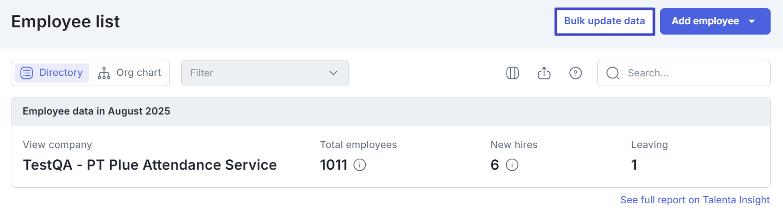Open See full report on Talenta Insight
This screenshot has height=212, width=783.
(695, 200)
